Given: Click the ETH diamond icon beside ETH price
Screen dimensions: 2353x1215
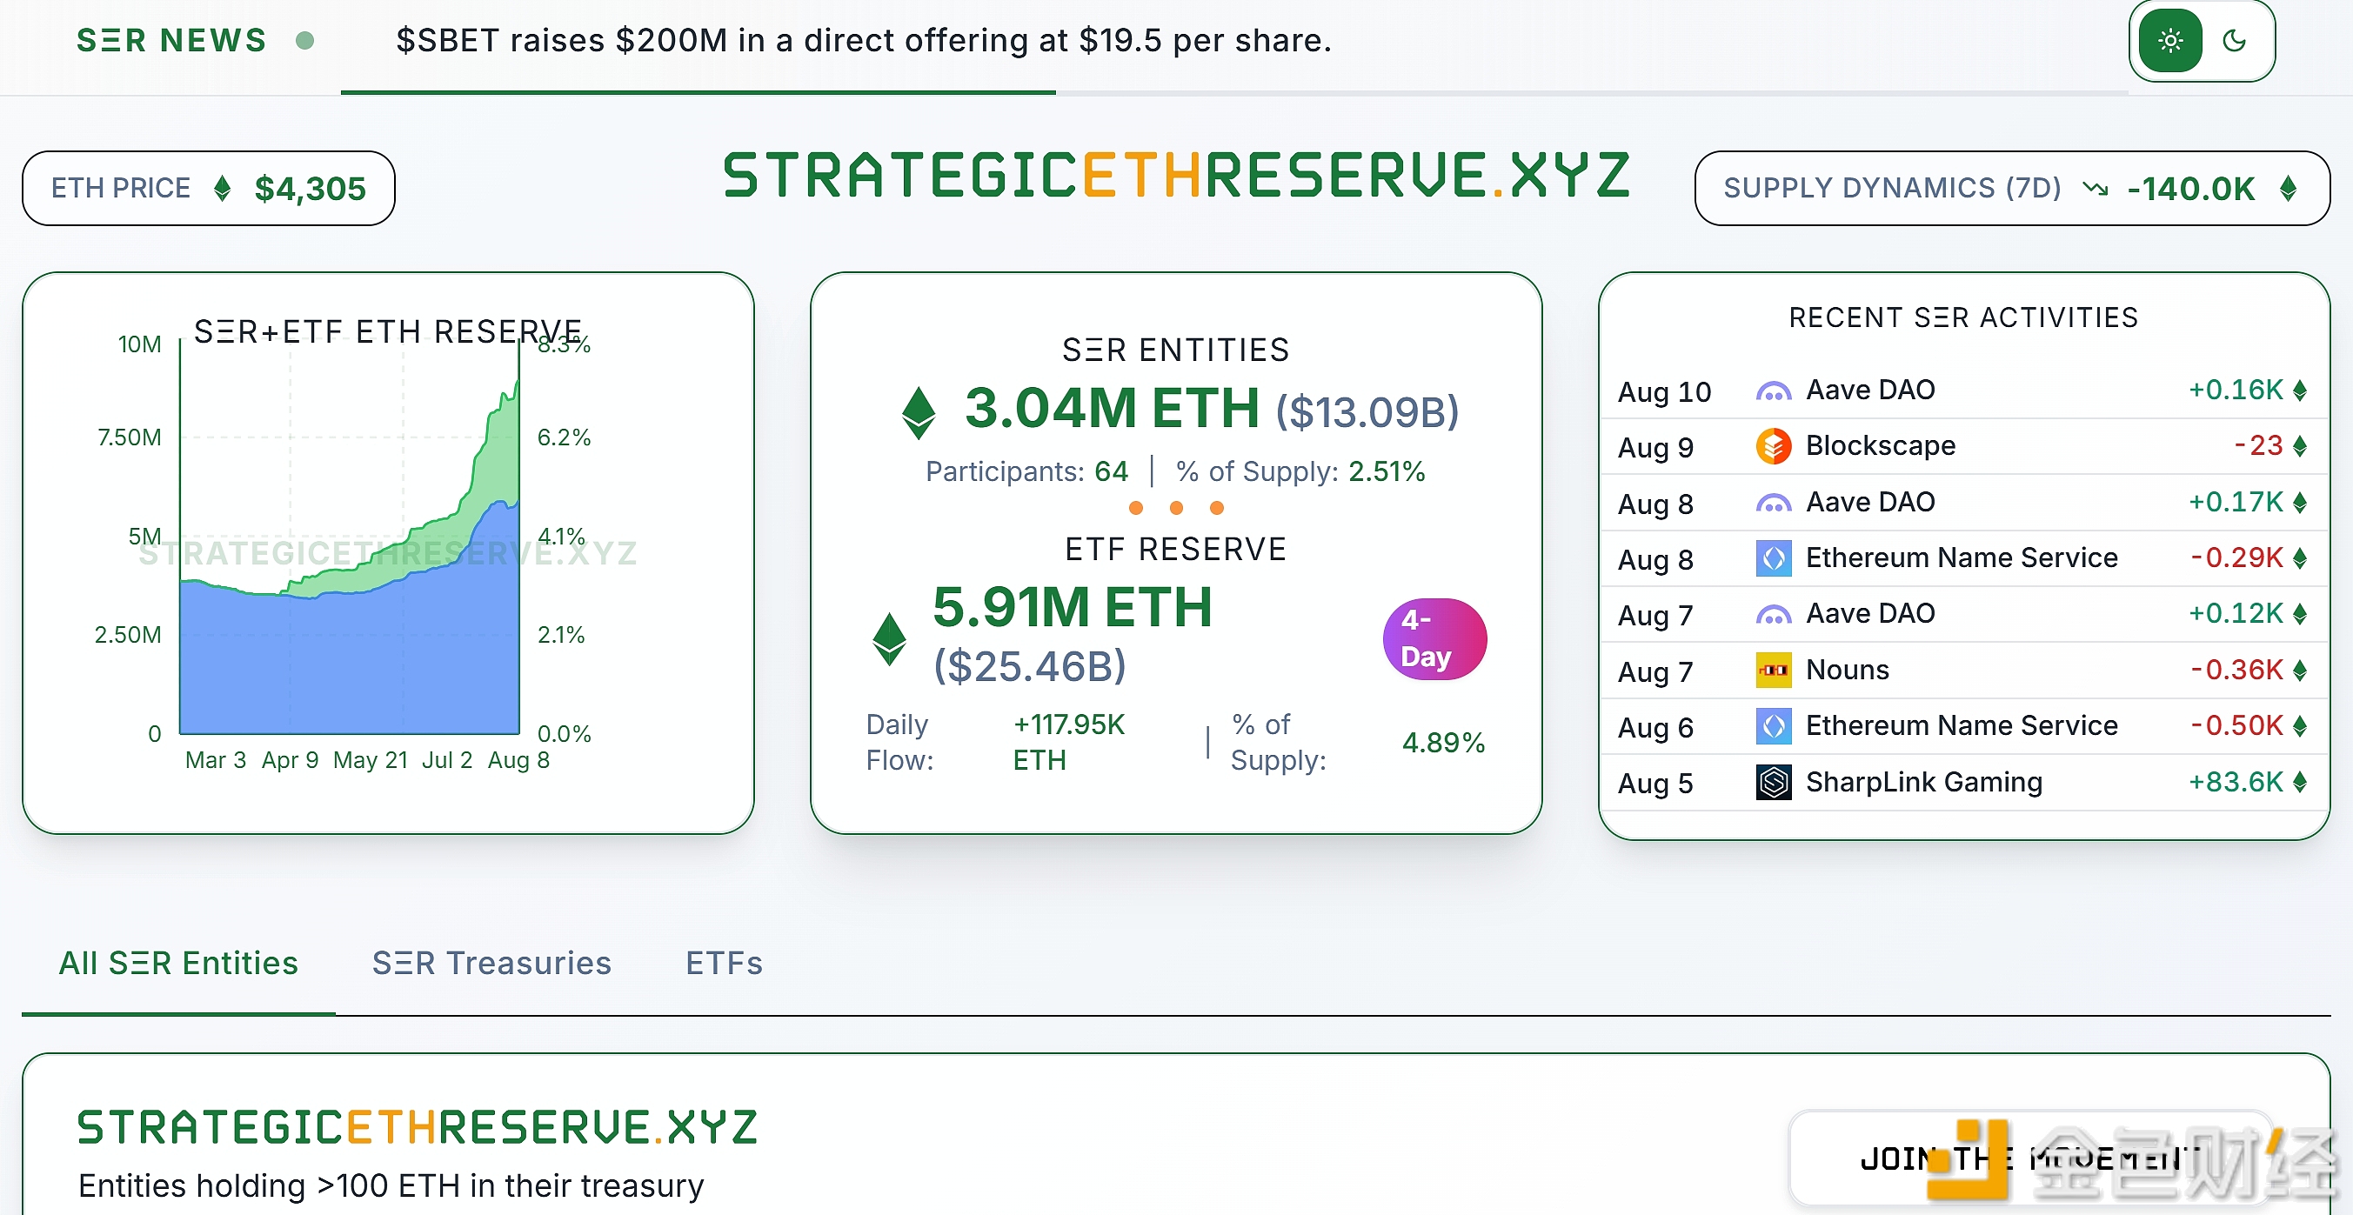Looking at the screenshot, I should 222,189.
